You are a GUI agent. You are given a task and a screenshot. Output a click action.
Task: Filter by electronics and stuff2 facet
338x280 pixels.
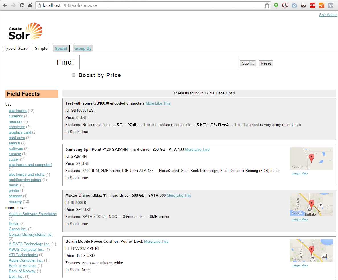[26, 174]
